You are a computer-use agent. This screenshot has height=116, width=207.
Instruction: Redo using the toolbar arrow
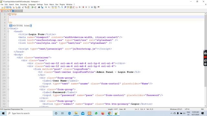35,7
